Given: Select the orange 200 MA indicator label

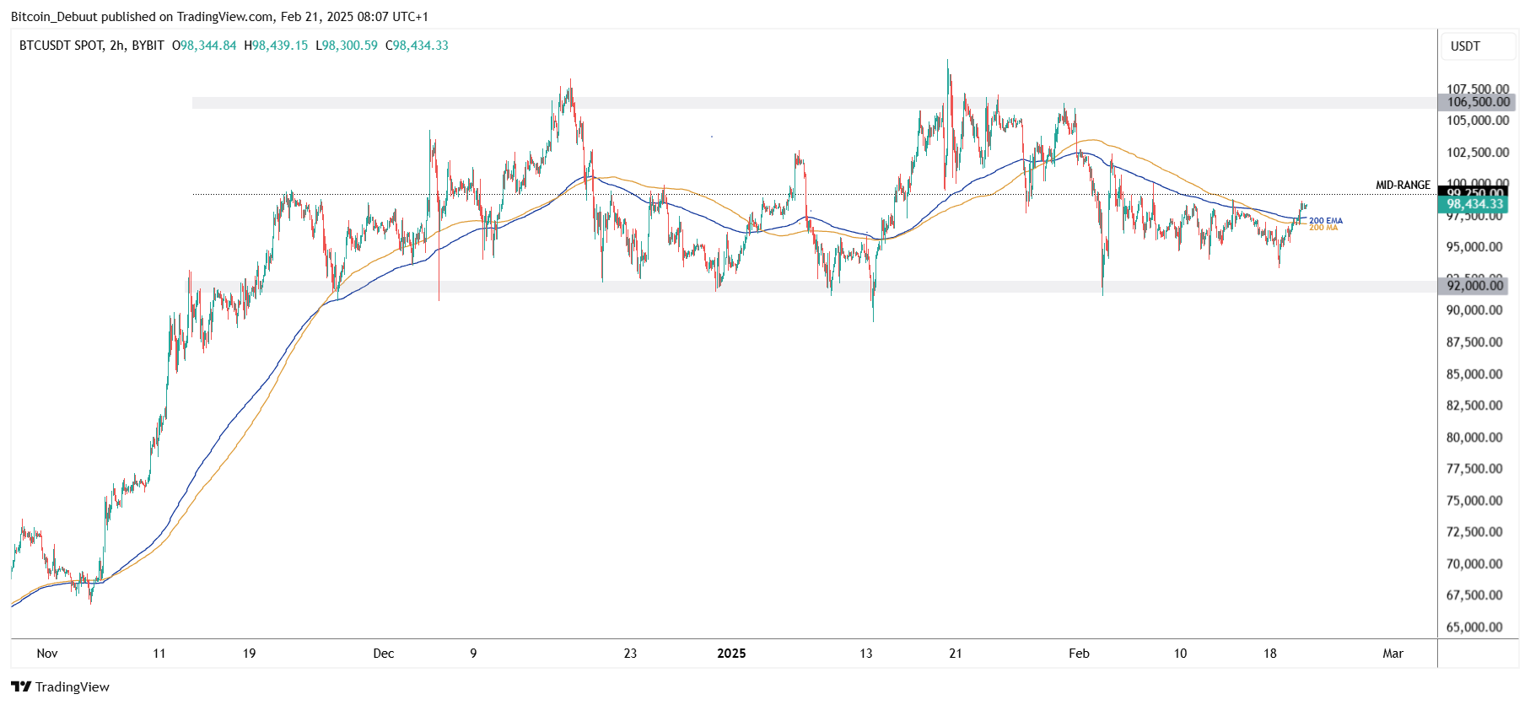Looking at the screenshot, I should [x=1323, y=229].
